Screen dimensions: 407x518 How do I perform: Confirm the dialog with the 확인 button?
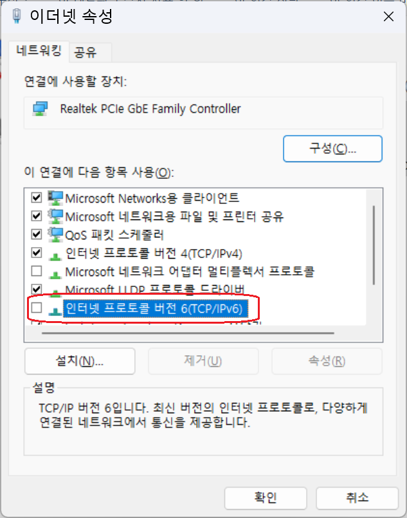tap(266, 498)
